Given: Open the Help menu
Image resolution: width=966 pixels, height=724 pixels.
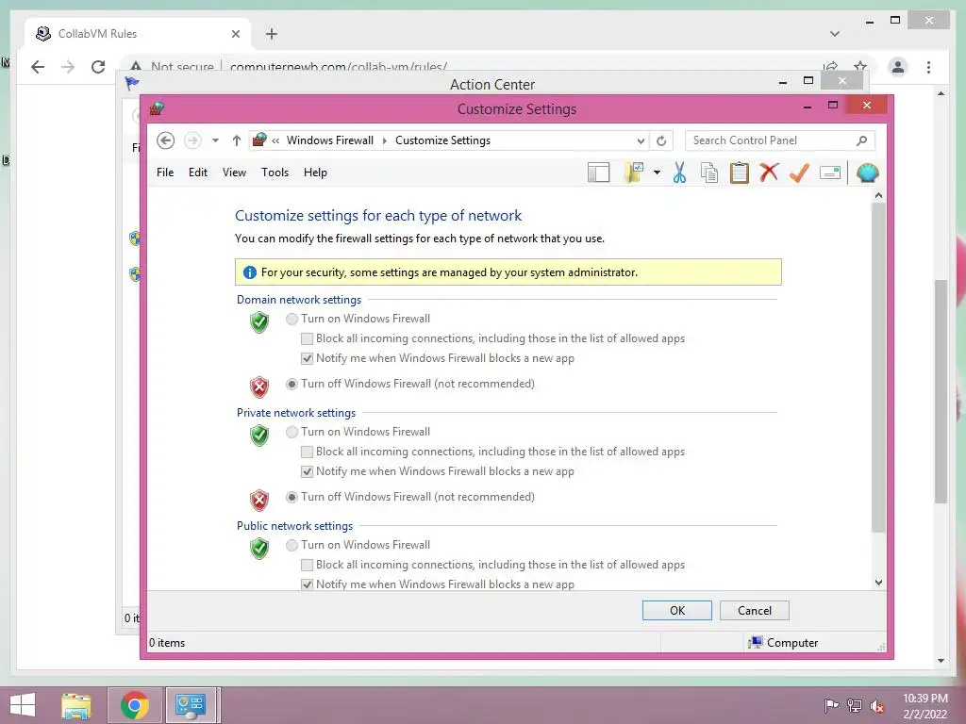Looking at the screenshot, I should tap(315, 173).
